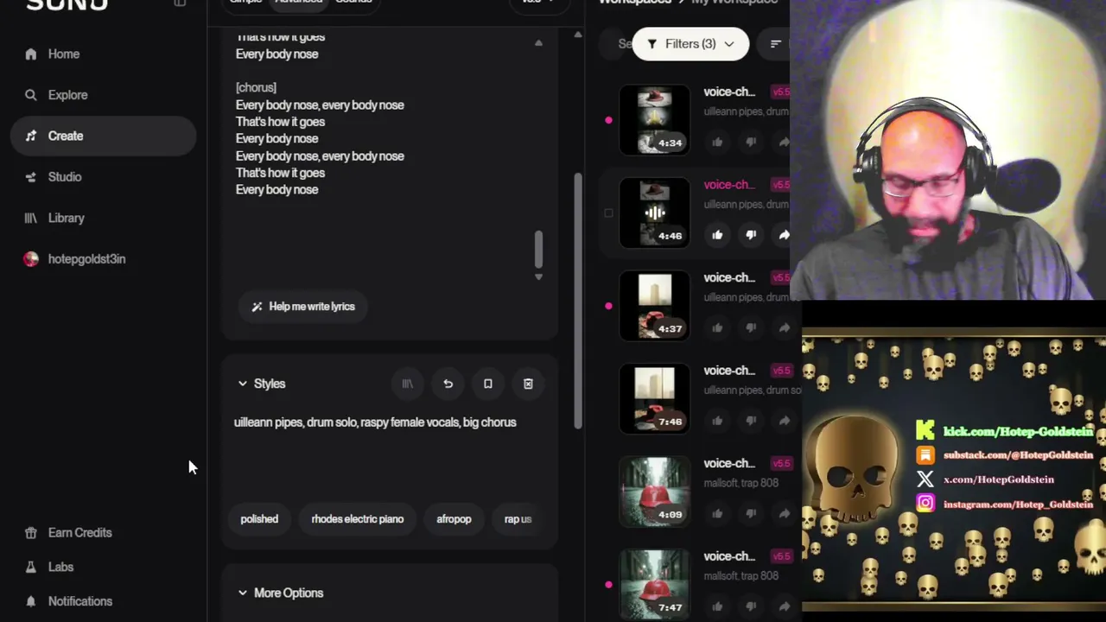Dislike the 7:46 song
The height and width of the screenshot is (622, 1106).
[751, 420]
